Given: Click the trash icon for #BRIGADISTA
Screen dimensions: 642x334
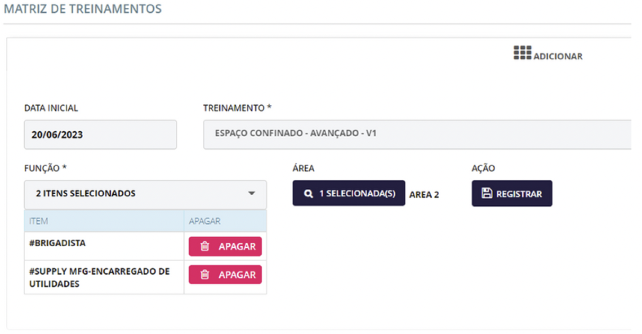Looking at the screenshot, I should 205,247.
